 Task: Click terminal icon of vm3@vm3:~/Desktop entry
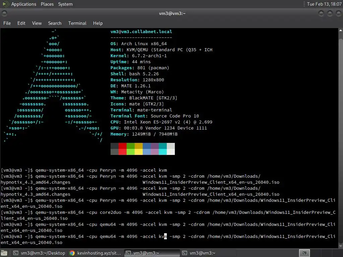point(16,253)
